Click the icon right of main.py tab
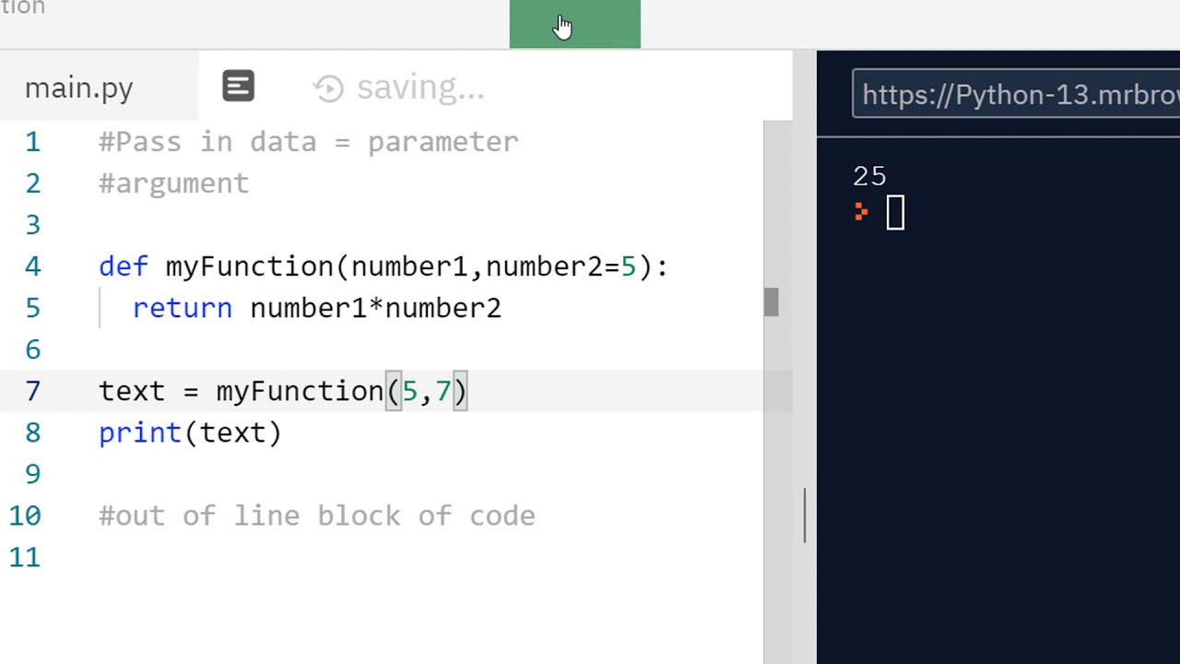 pos(238,87)
